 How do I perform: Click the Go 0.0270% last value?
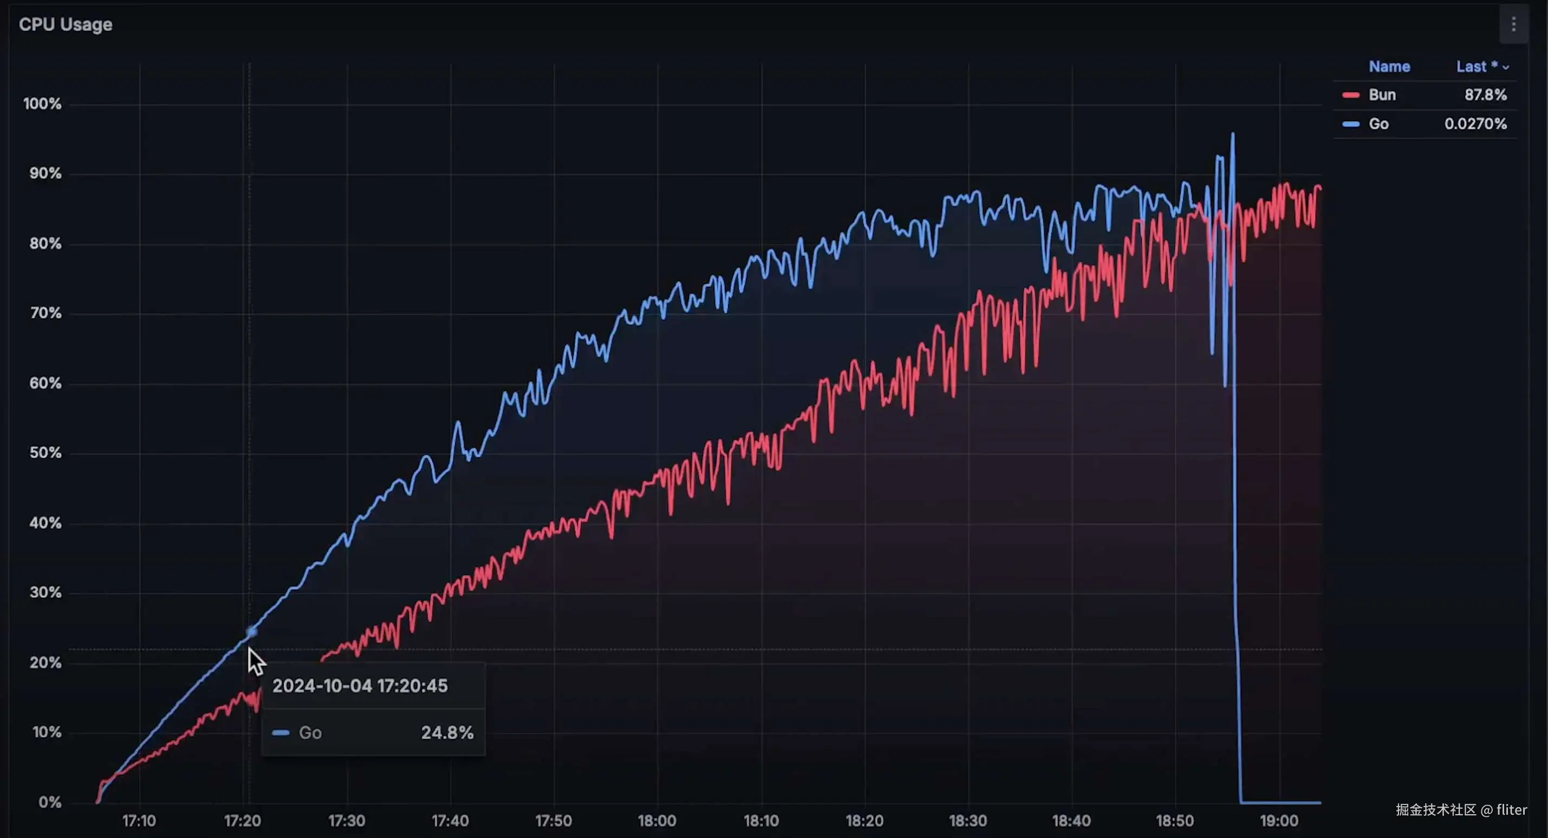1475,124
